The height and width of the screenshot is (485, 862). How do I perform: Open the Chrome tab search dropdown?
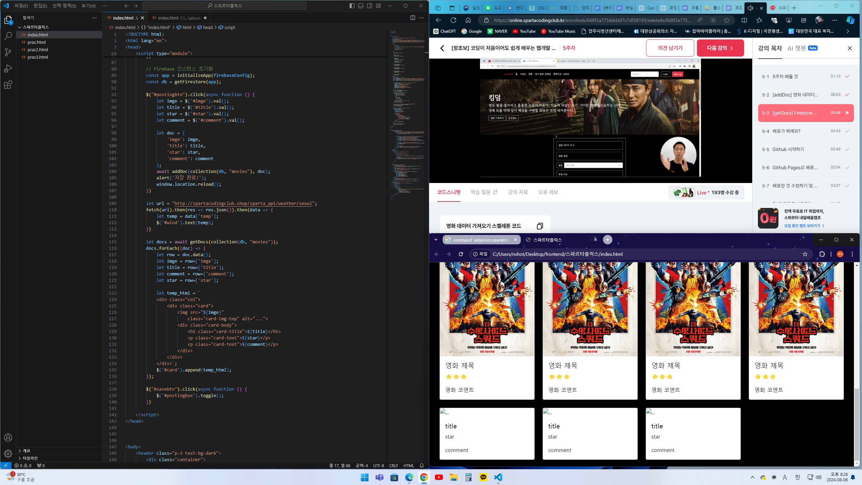(x=436, y=240)
